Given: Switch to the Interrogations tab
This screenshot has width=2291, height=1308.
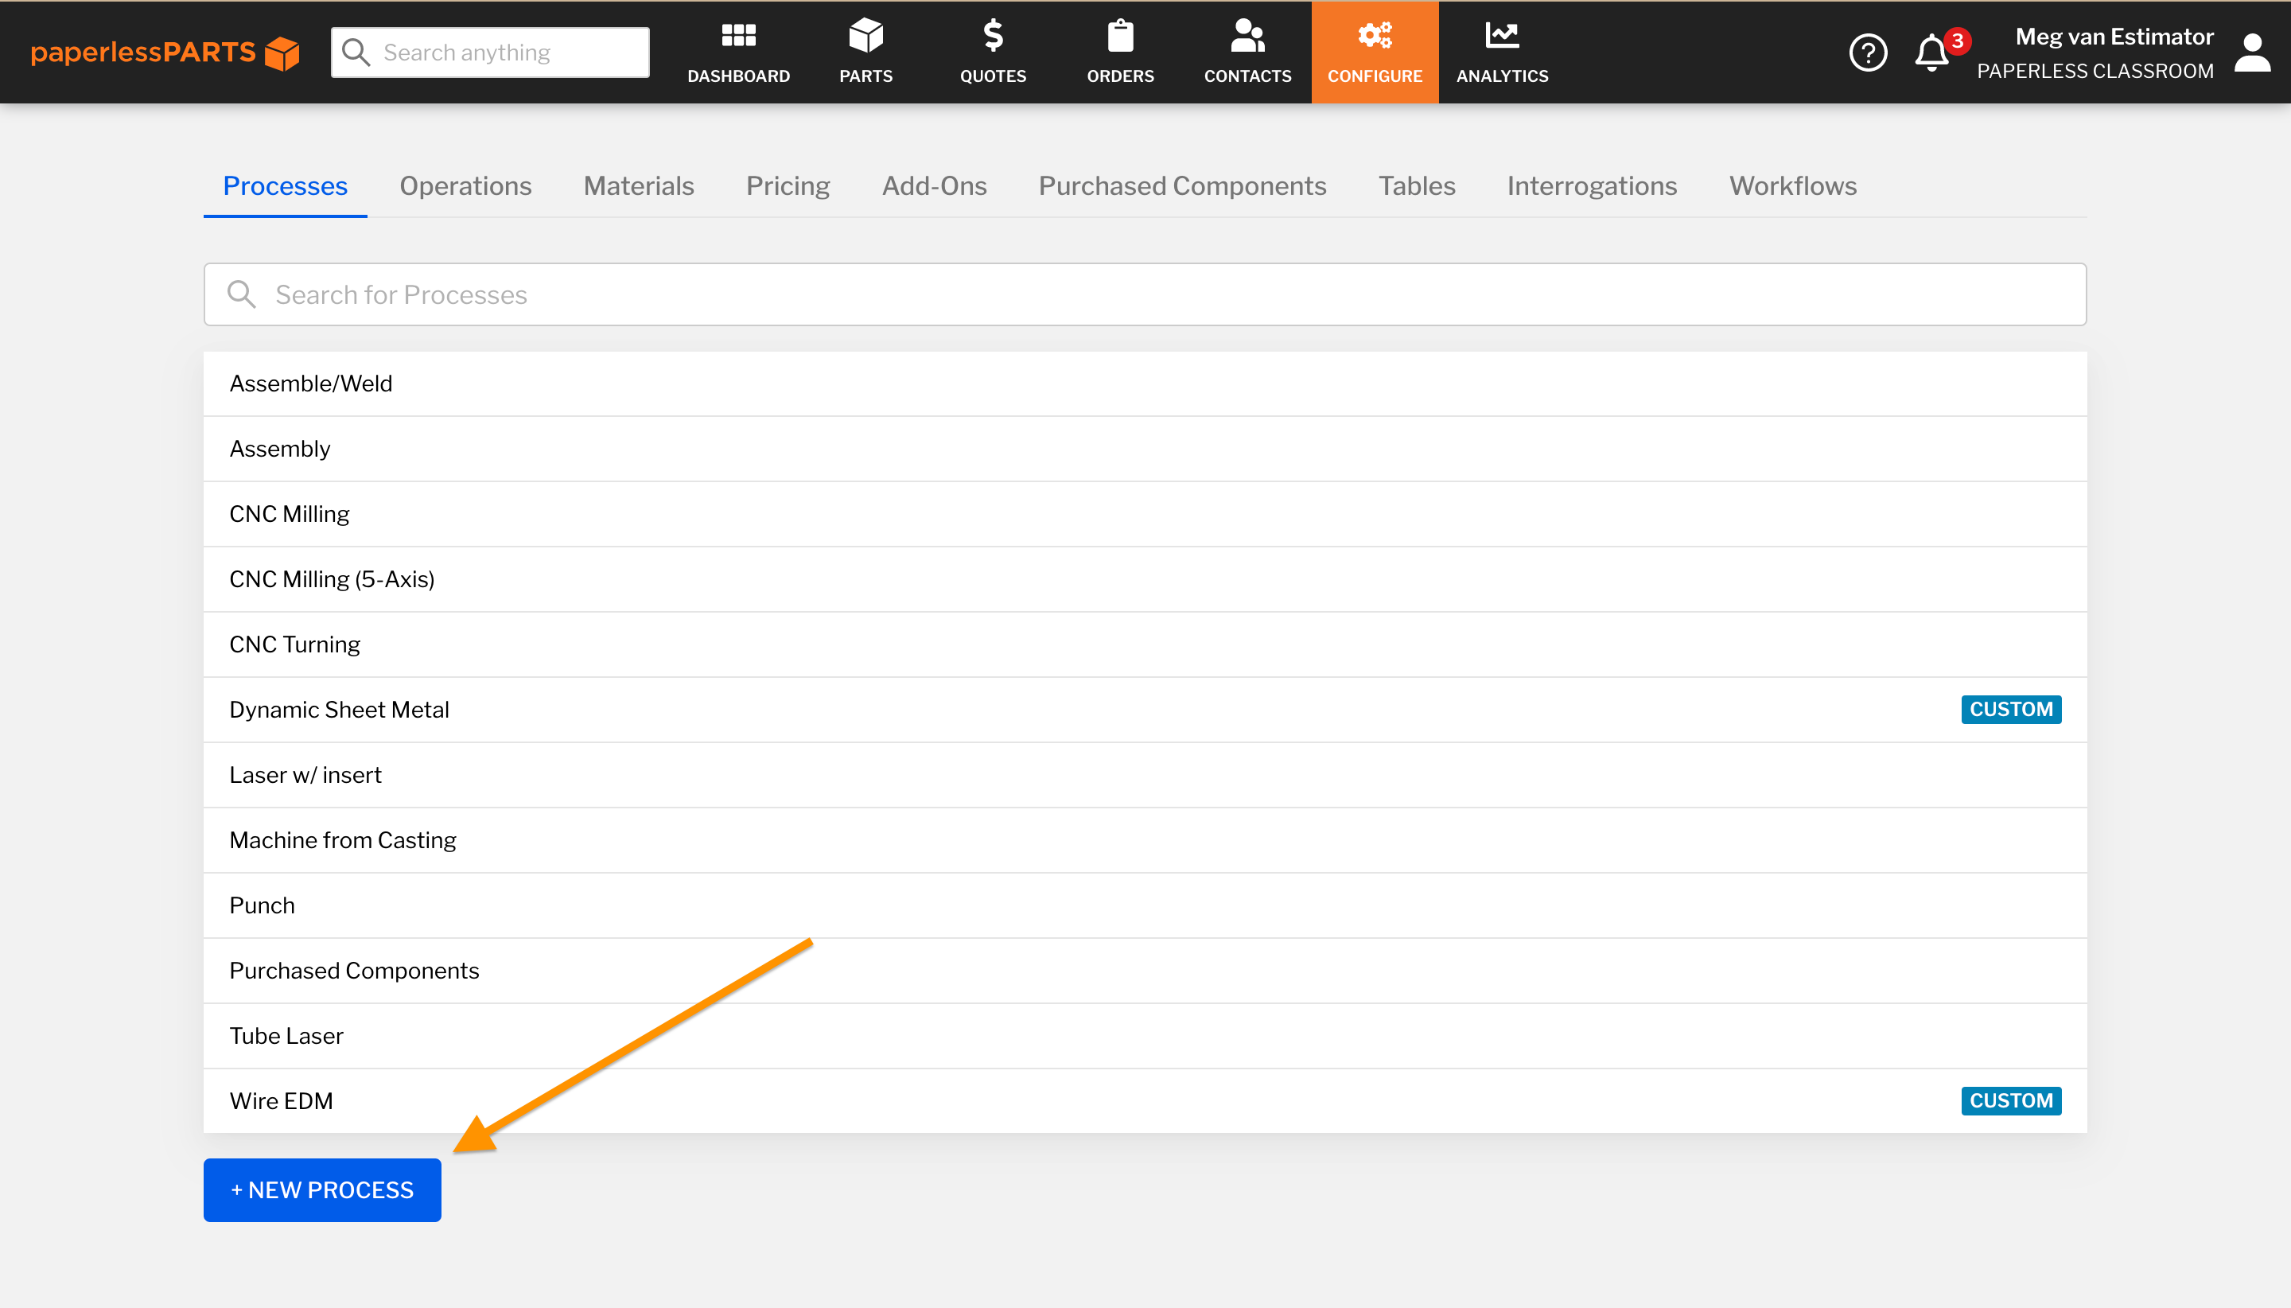Looking at the screenshot, I should pyautogui.click(x=1592, y=186).
